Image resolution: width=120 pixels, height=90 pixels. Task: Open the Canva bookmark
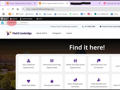pos(114,14)
